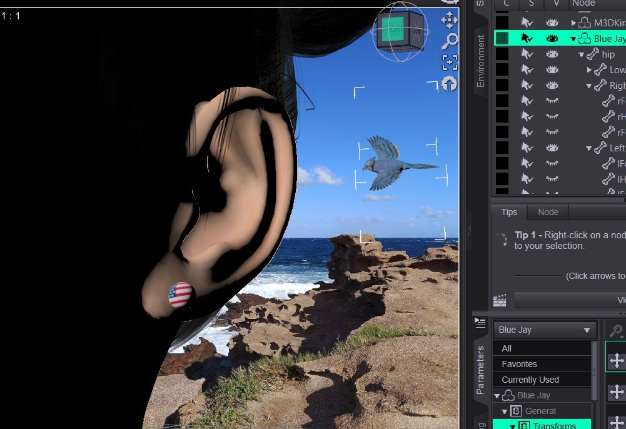Click the Blue Jay figure icon in Scene list

tap(585, 38)
